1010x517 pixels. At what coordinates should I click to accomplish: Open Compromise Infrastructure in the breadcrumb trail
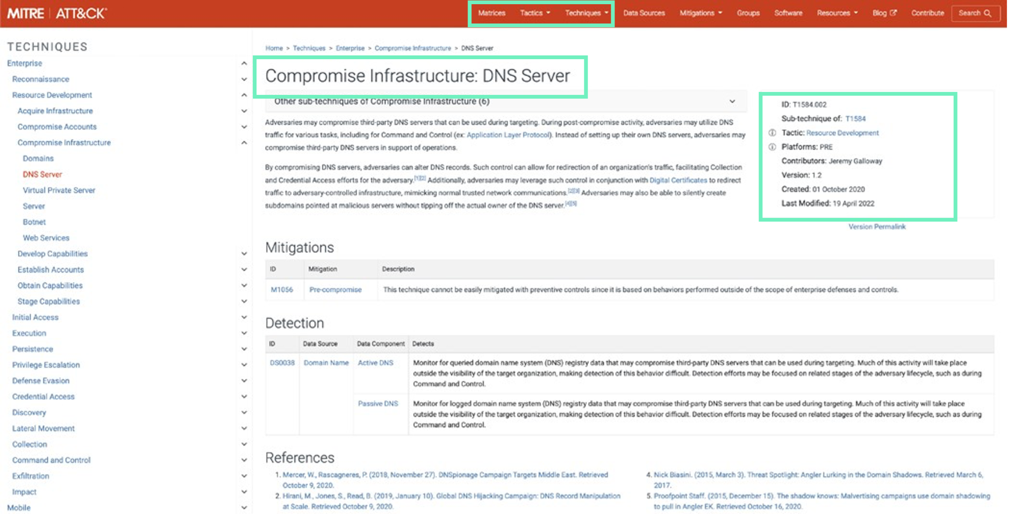tap(413, 48)
